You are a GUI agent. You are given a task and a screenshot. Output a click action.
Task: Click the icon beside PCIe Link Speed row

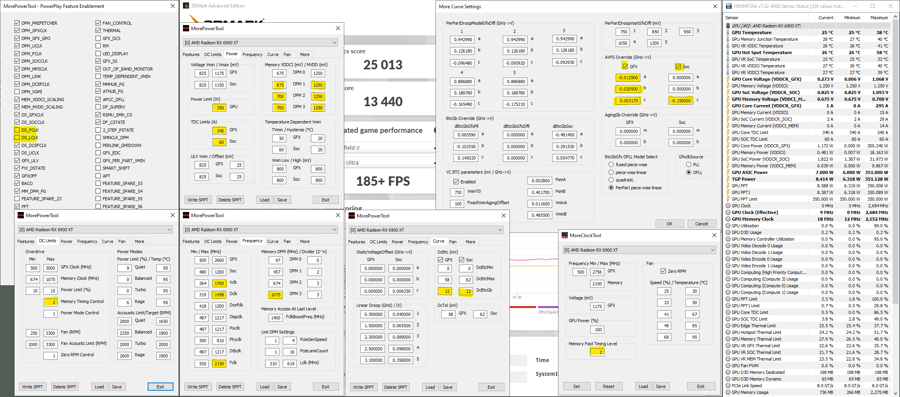point(728,386)
